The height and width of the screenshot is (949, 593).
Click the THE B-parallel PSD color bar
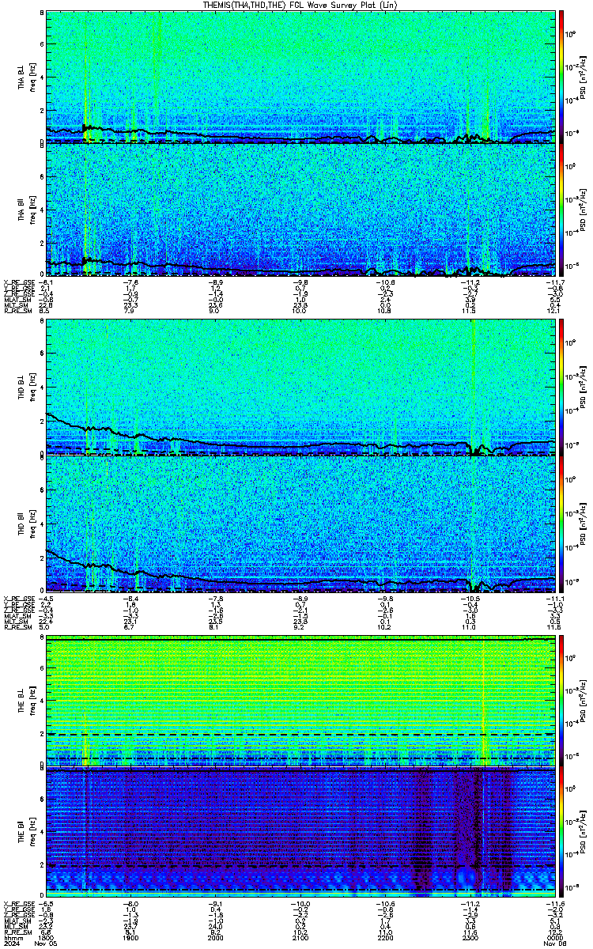562,833
